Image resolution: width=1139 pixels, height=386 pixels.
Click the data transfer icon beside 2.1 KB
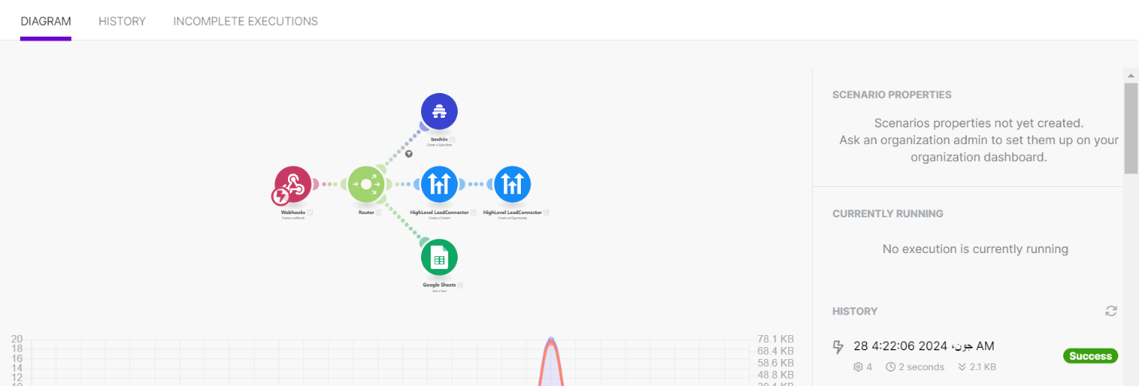(962, 367)
